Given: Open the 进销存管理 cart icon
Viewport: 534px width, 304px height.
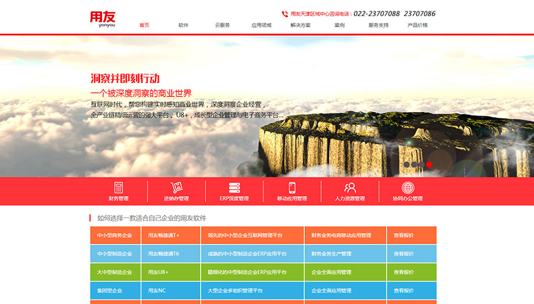Looking at the screenshot, I should pyautogui.click(x=176, y=188).
